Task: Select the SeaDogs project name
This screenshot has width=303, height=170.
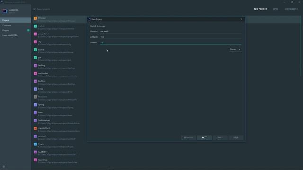Action: (x=42, y=65)
